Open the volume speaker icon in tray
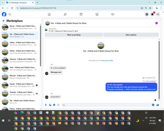164x131 pixels. (x=146, y=118)
